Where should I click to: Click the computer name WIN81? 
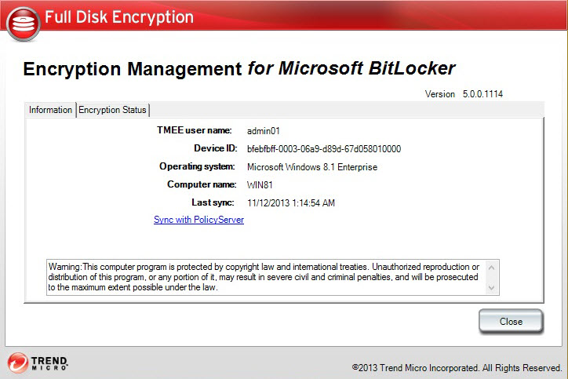pos(260,185)
